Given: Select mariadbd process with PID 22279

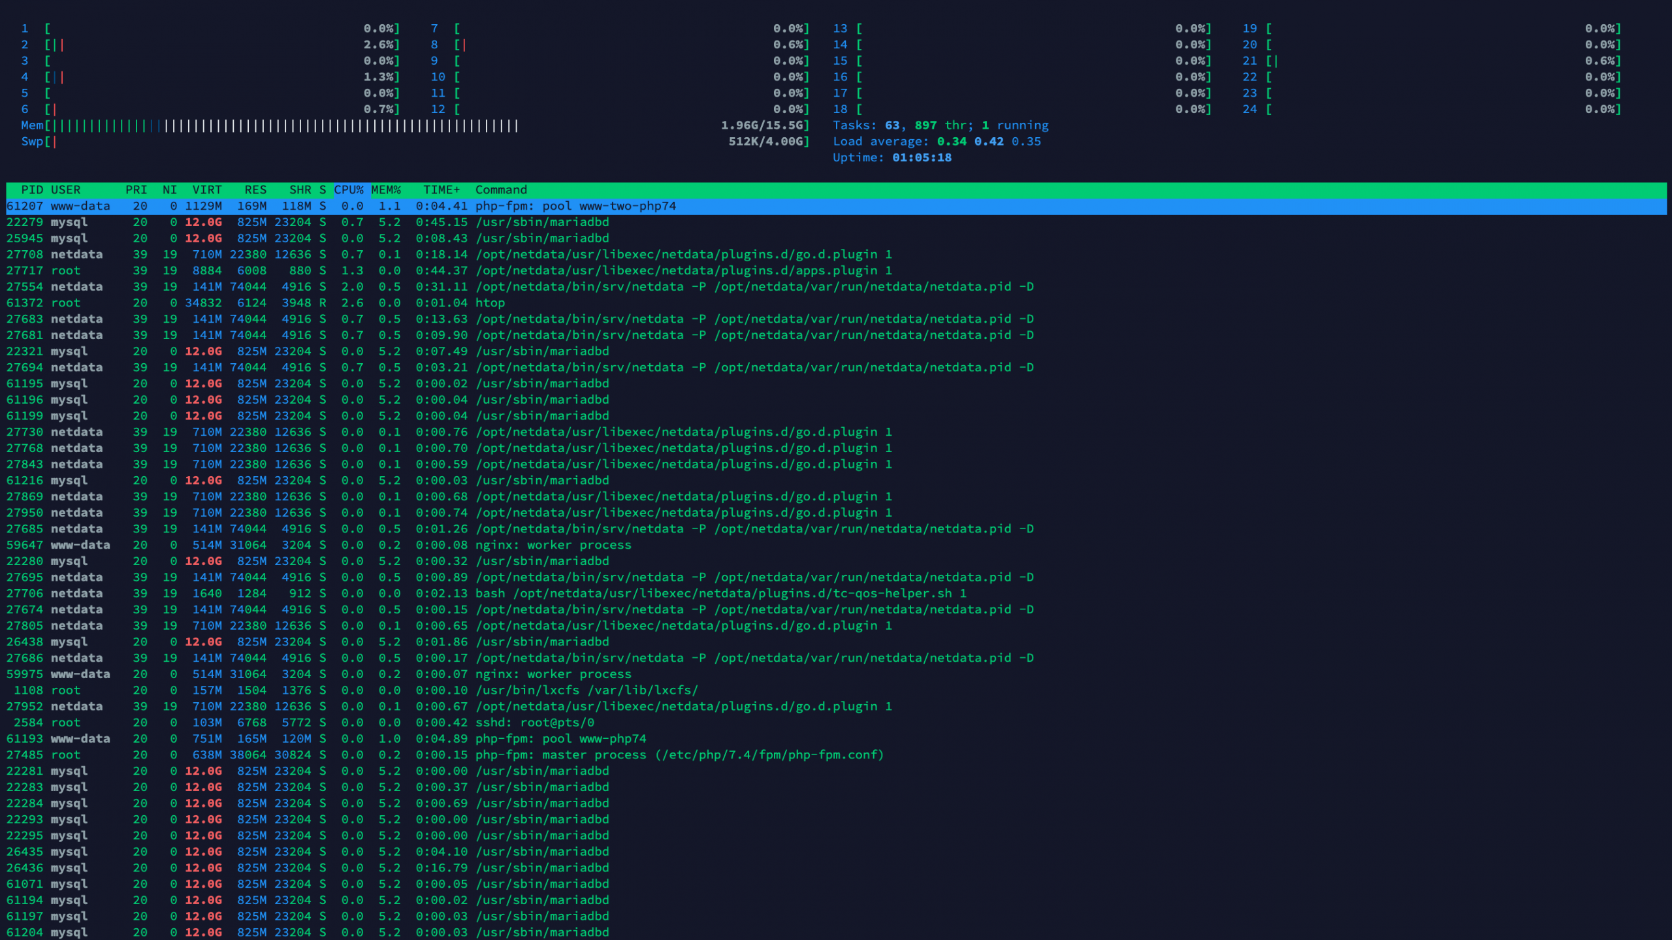Looking at the screenshot, I should [x=542, y=222].
